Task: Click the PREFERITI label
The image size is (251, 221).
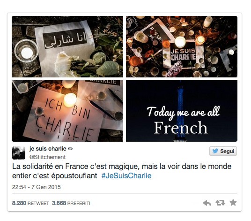Action: [79, 204]
